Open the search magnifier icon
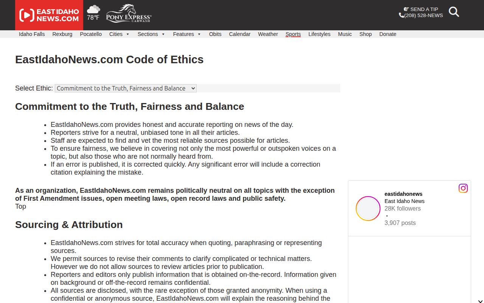The height and width of the screenshot is (303, 484). (x=454, y=12)
